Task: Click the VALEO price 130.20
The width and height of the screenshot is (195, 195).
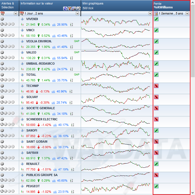Action: pos(31,58)
